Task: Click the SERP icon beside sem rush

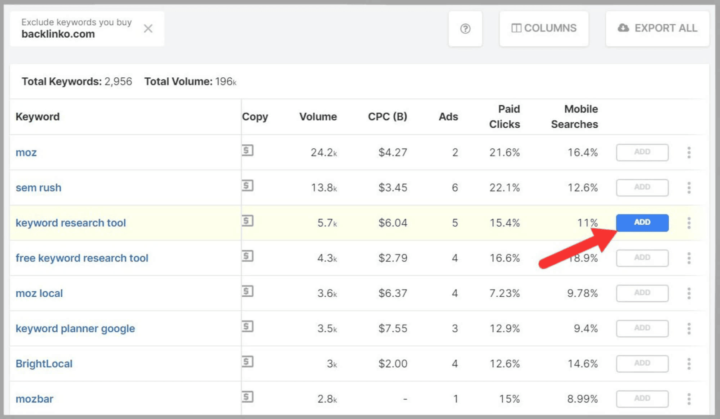Action: pos(248,186)
